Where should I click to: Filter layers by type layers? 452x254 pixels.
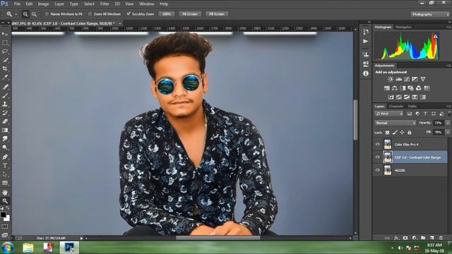pyautogui.click(x=425, y=114)
